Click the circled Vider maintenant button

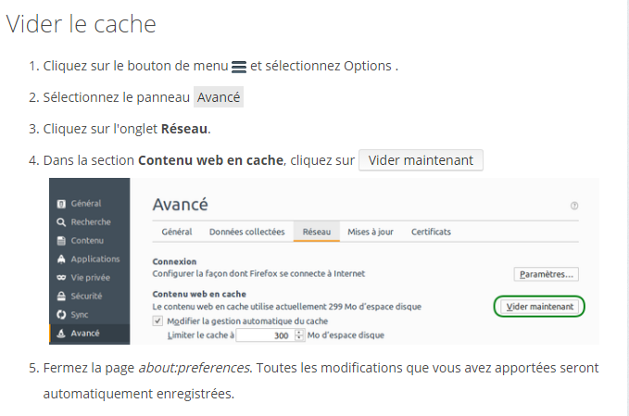[539, 307]
